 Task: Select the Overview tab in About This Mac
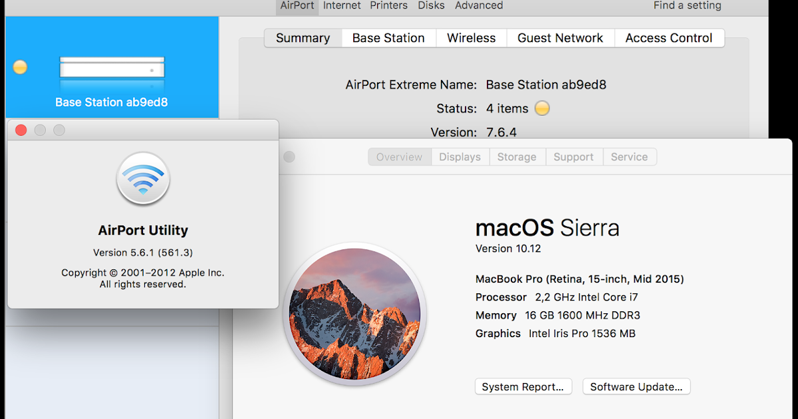click(x=400, y=157)
